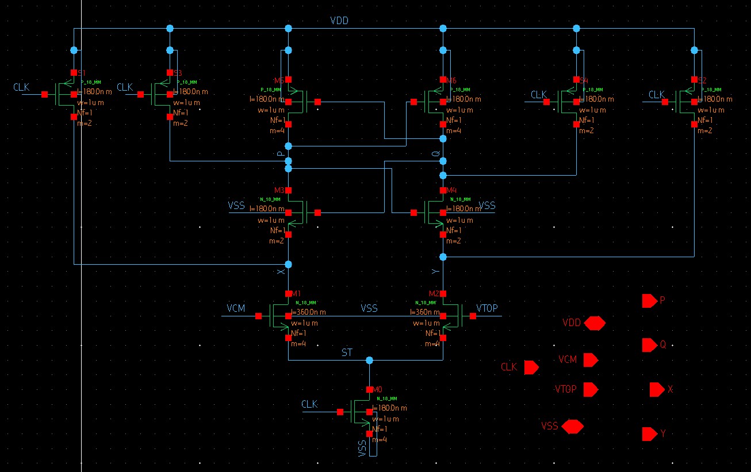Click the red P output pin symbol
The height and width of the screenshot is (472, 751).
(x=649, y=300)
